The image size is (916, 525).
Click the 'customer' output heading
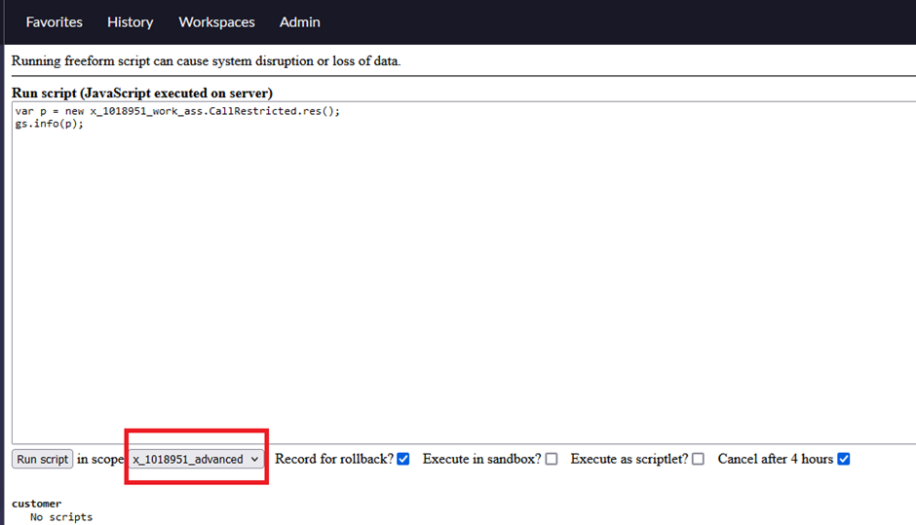tap(36, 504)
